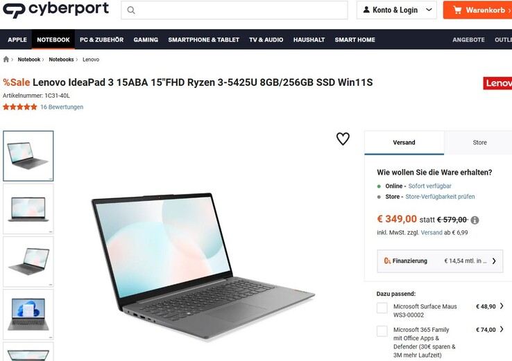Screen dimensions: 512x361
Task: Add laptop to wishlist via heart icon
Action: coord(343,139)
